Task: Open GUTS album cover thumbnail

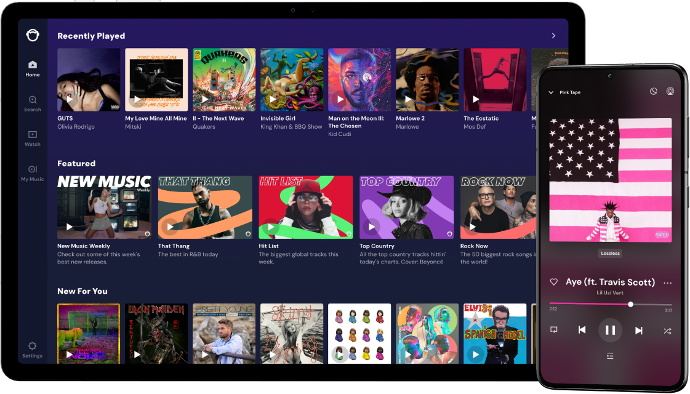Action: tap(89, 79)
